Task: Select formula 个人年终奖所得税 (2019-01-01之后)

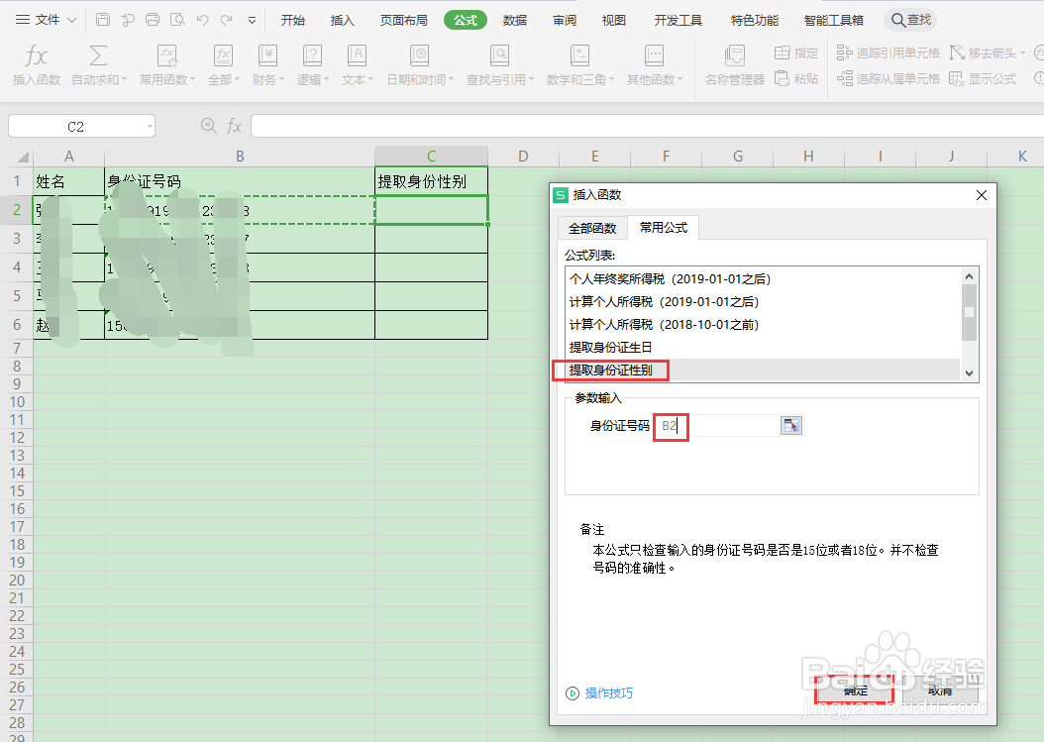Action: (x=763, y=279)
